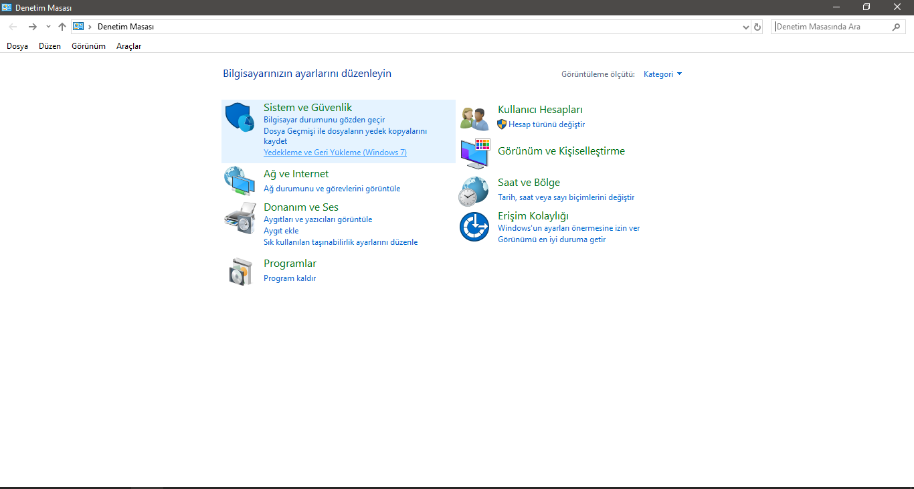Open the Araçlar menu

[128, 46]
